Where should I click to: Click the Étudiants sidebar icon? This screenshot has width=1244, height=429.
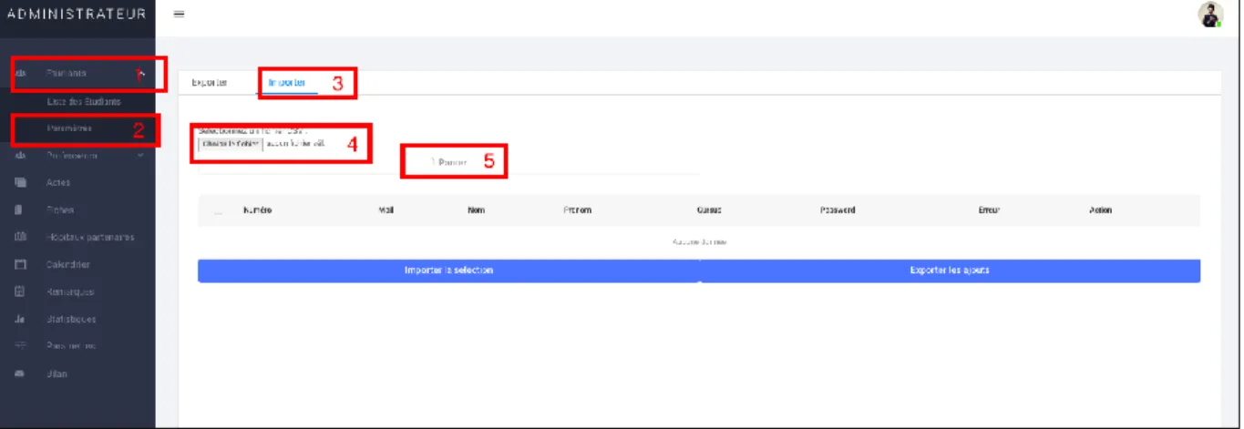[x=21, y=73]
